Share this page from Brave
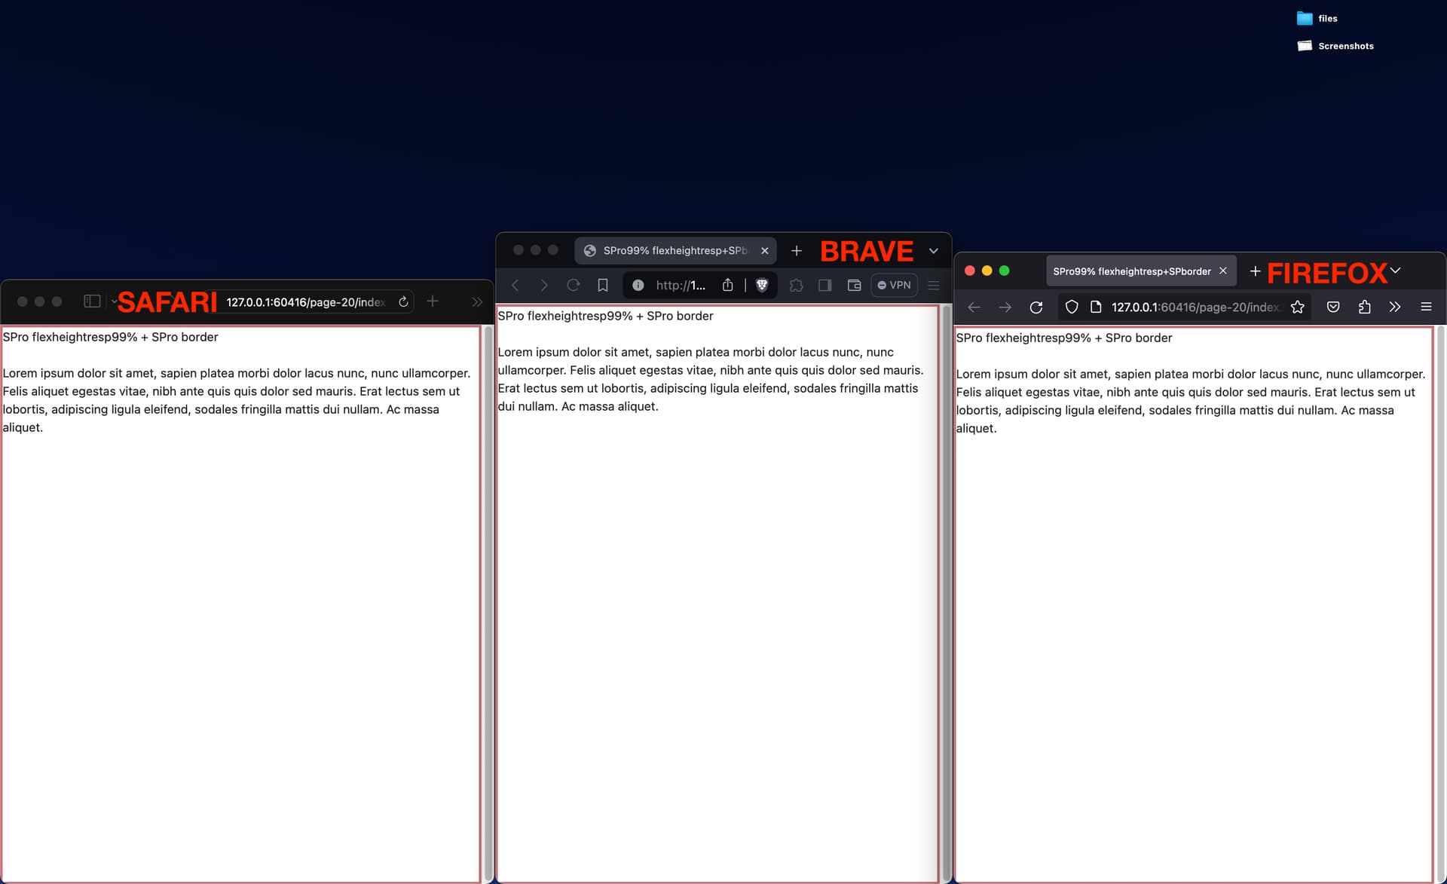1447x884 pixels. 728,285
